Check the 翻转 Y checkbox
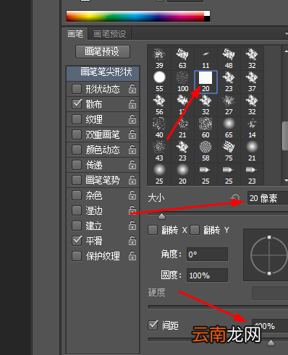Screen dimensions: 288x355 pos(195,230)
